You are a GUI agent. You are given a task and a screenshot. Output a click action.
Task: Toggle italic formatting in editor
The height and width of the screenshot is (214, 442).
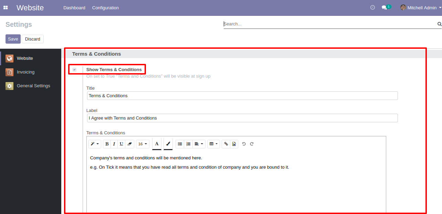pyautogui.click(x=114, y=144)
